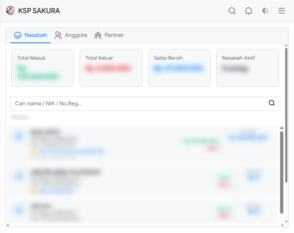The height and width of the screenshot is (233, 294).
Task: Open notifications bell icon
Action: coord(249,11)
